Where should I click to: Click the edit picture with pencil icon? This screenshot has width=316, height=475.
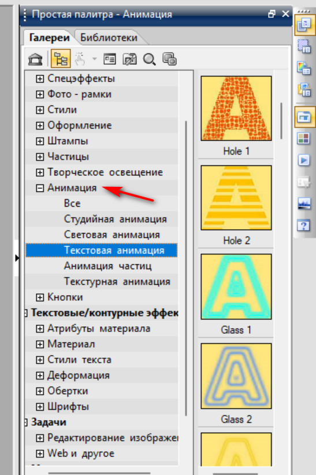tap(129, 59)
